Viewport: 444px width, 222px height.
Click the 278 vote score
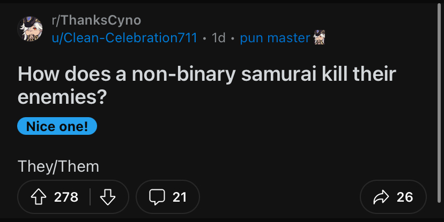coord(66,197)
